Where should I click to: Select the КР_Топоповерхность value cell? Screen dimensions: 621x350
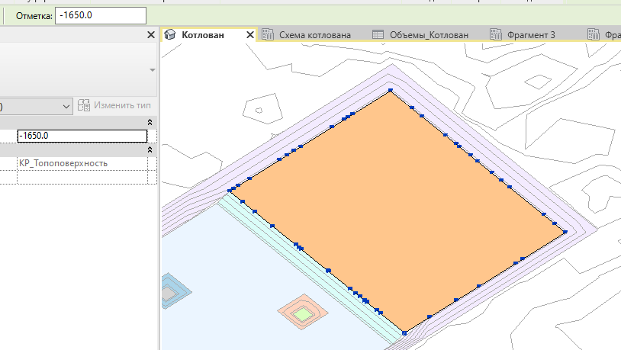82,163
